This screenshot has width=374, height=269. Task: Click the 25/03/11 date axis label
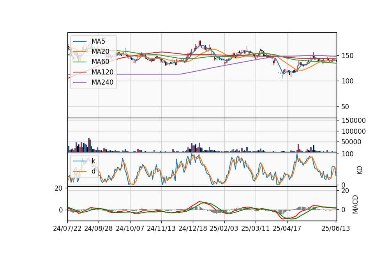tap(256, 228)
